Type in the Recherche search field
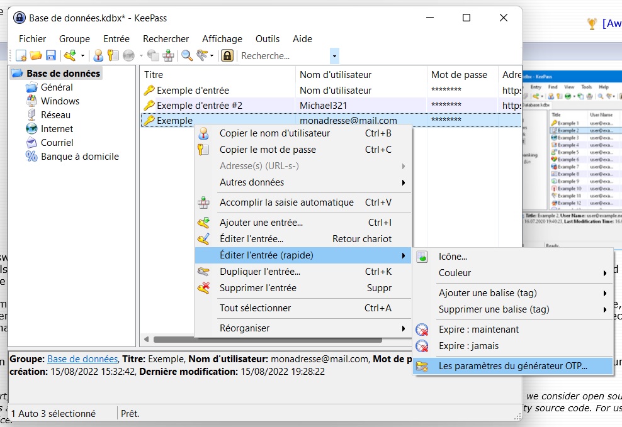This screenshot has height=427, width=622. click(283, 56)
